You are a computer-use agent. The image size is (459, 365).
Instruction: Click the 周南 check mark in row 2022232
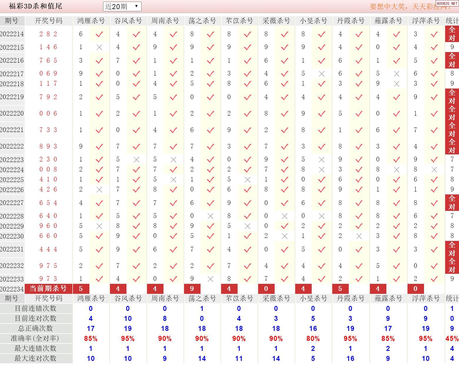(x=173, y=266)
